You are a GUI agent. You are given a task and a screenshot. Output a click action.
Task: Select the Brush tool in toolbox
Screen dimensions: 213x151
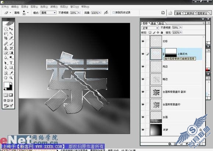pos(11,44)
